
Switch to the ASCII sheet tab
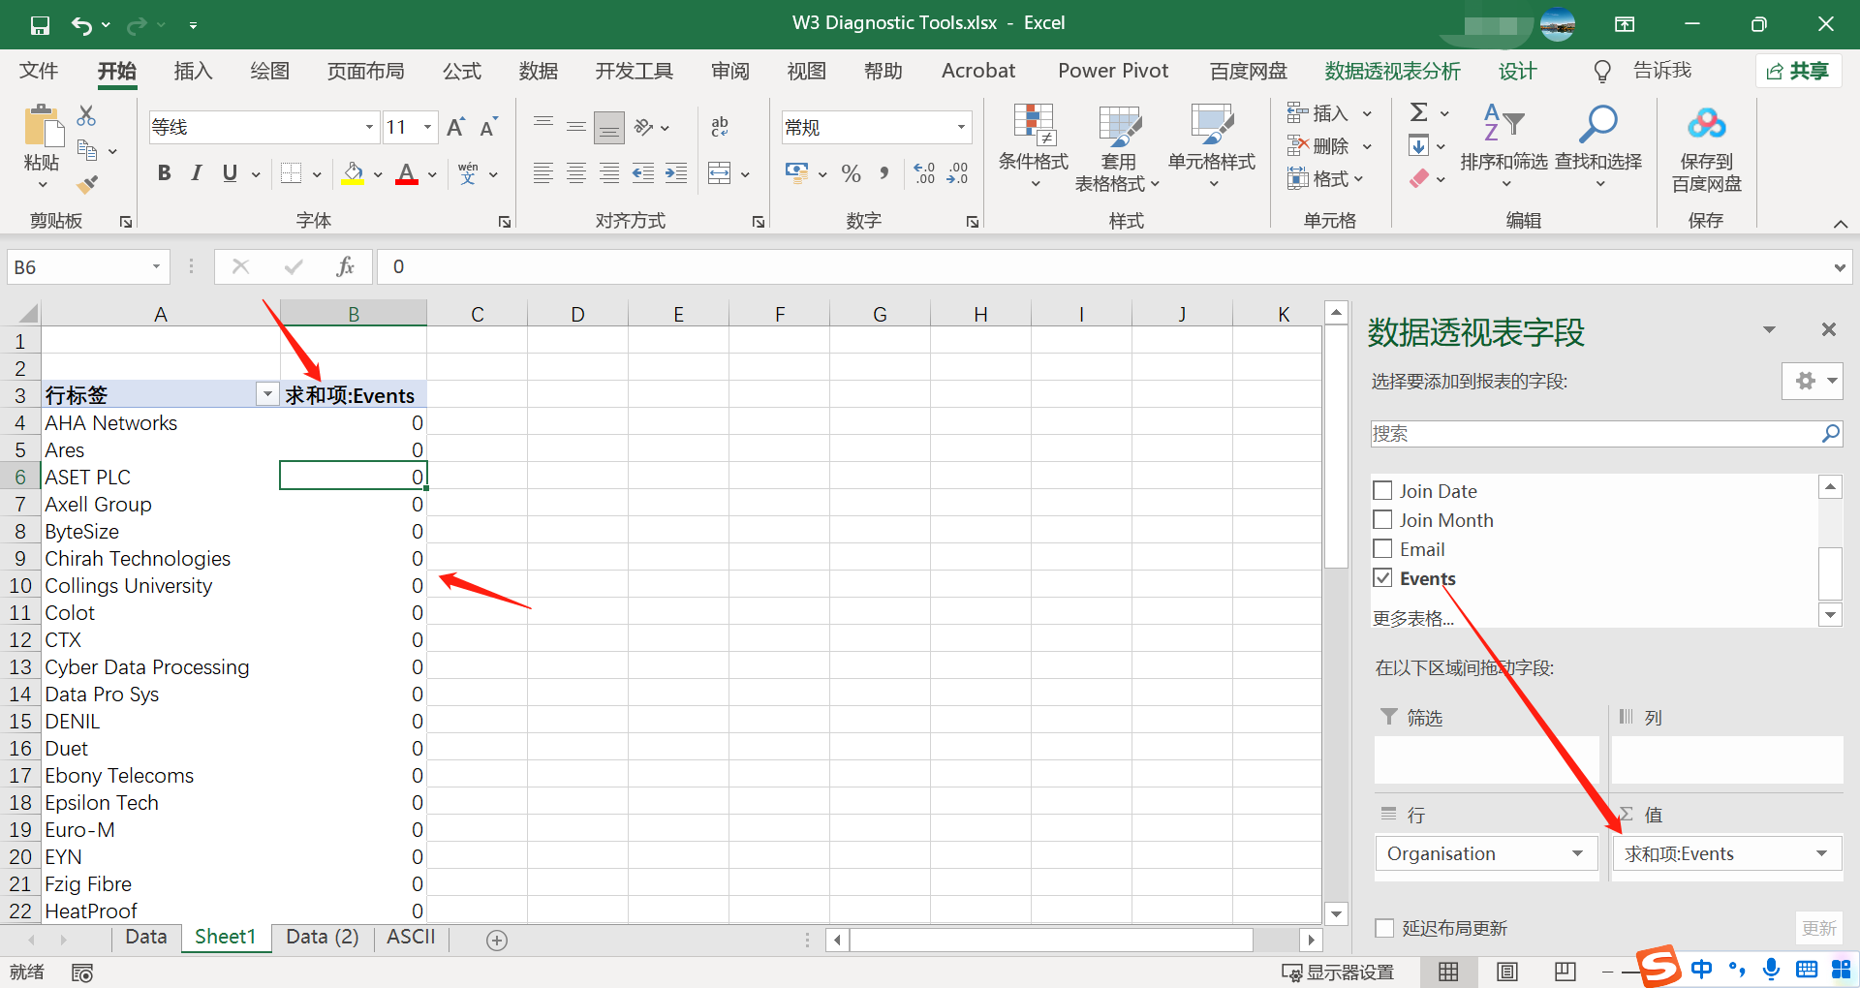pyautogui.click(x=411, y=937)
